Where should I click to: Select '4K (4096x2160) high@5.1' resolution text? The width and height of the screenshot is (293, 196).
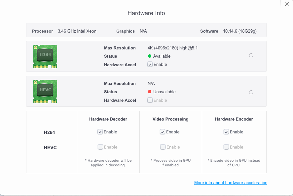pyautogui.click(x=172, y=48)
